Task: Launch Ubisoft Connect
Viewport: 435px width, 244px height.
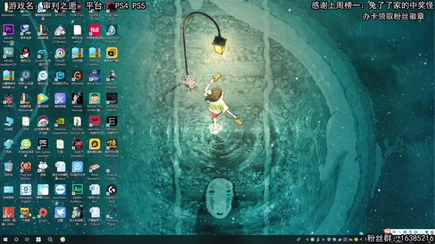Action: coord(60,53)
